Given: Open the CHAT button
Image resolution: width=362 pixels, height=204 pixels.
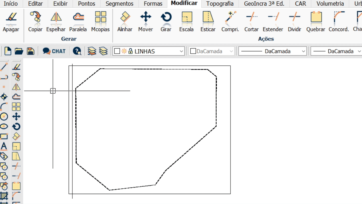Looking at the screenshot, I should click(x=54, y=51).
